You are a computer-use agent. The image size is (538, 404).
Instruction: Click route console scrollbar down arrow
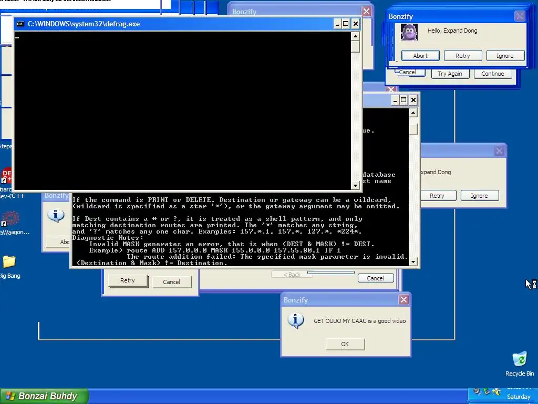click(x=413, y=262)
